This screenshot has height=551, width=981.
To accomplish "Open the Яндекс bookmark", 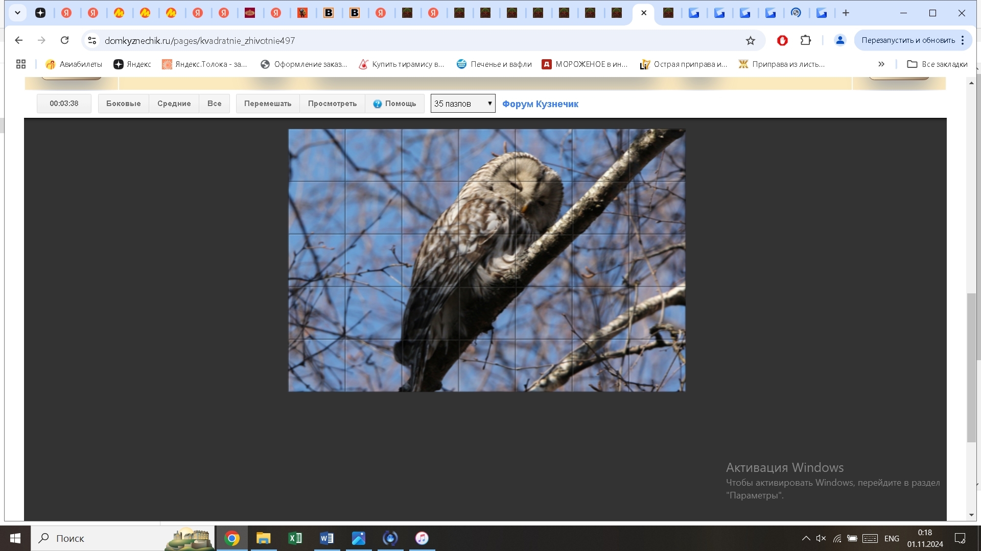I will pyautogui.click(x=132, y=64).
